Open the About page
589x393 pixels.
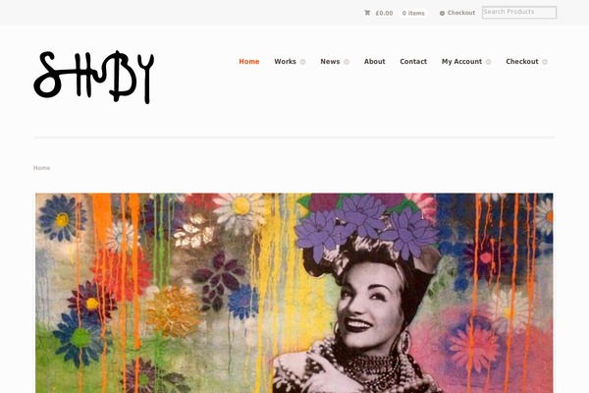375,61
